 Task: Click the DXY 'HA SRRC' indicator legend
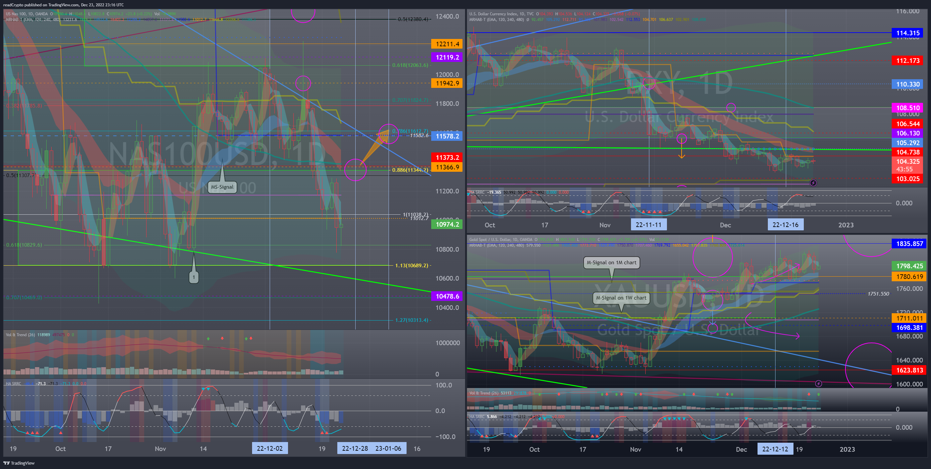(x=477, y=193)
